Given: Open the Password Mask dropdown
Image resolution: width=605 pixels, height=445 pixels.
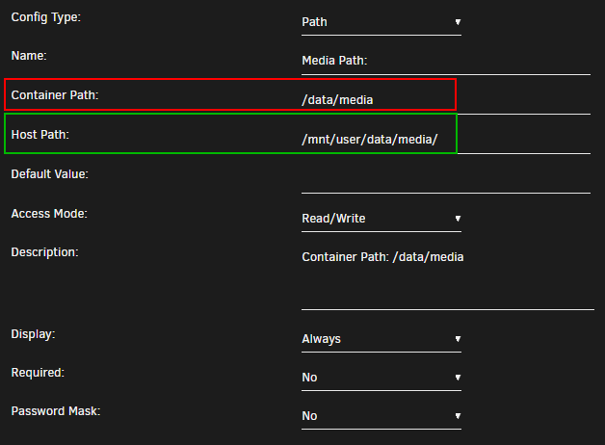Looking at the screenshot, I should (381, 416).
